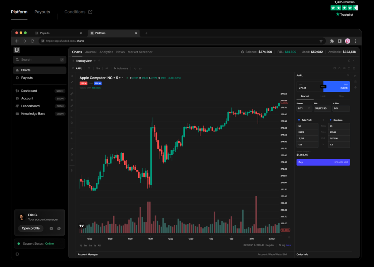Set chart range to 1y
The height and width of the screenshot is (267, 374).
coord(95,245)
